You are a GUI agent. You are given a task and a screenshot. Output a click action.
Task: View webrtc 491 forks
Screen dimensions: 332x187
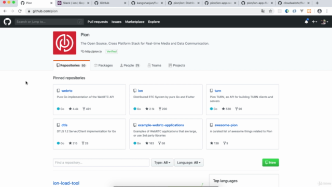87,109
